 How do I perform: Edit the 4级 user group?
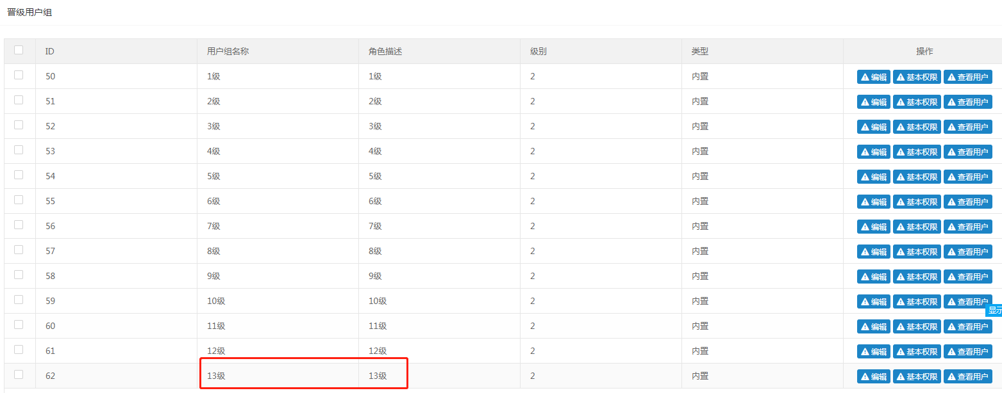pyautogui.click(x=873, y=152)
